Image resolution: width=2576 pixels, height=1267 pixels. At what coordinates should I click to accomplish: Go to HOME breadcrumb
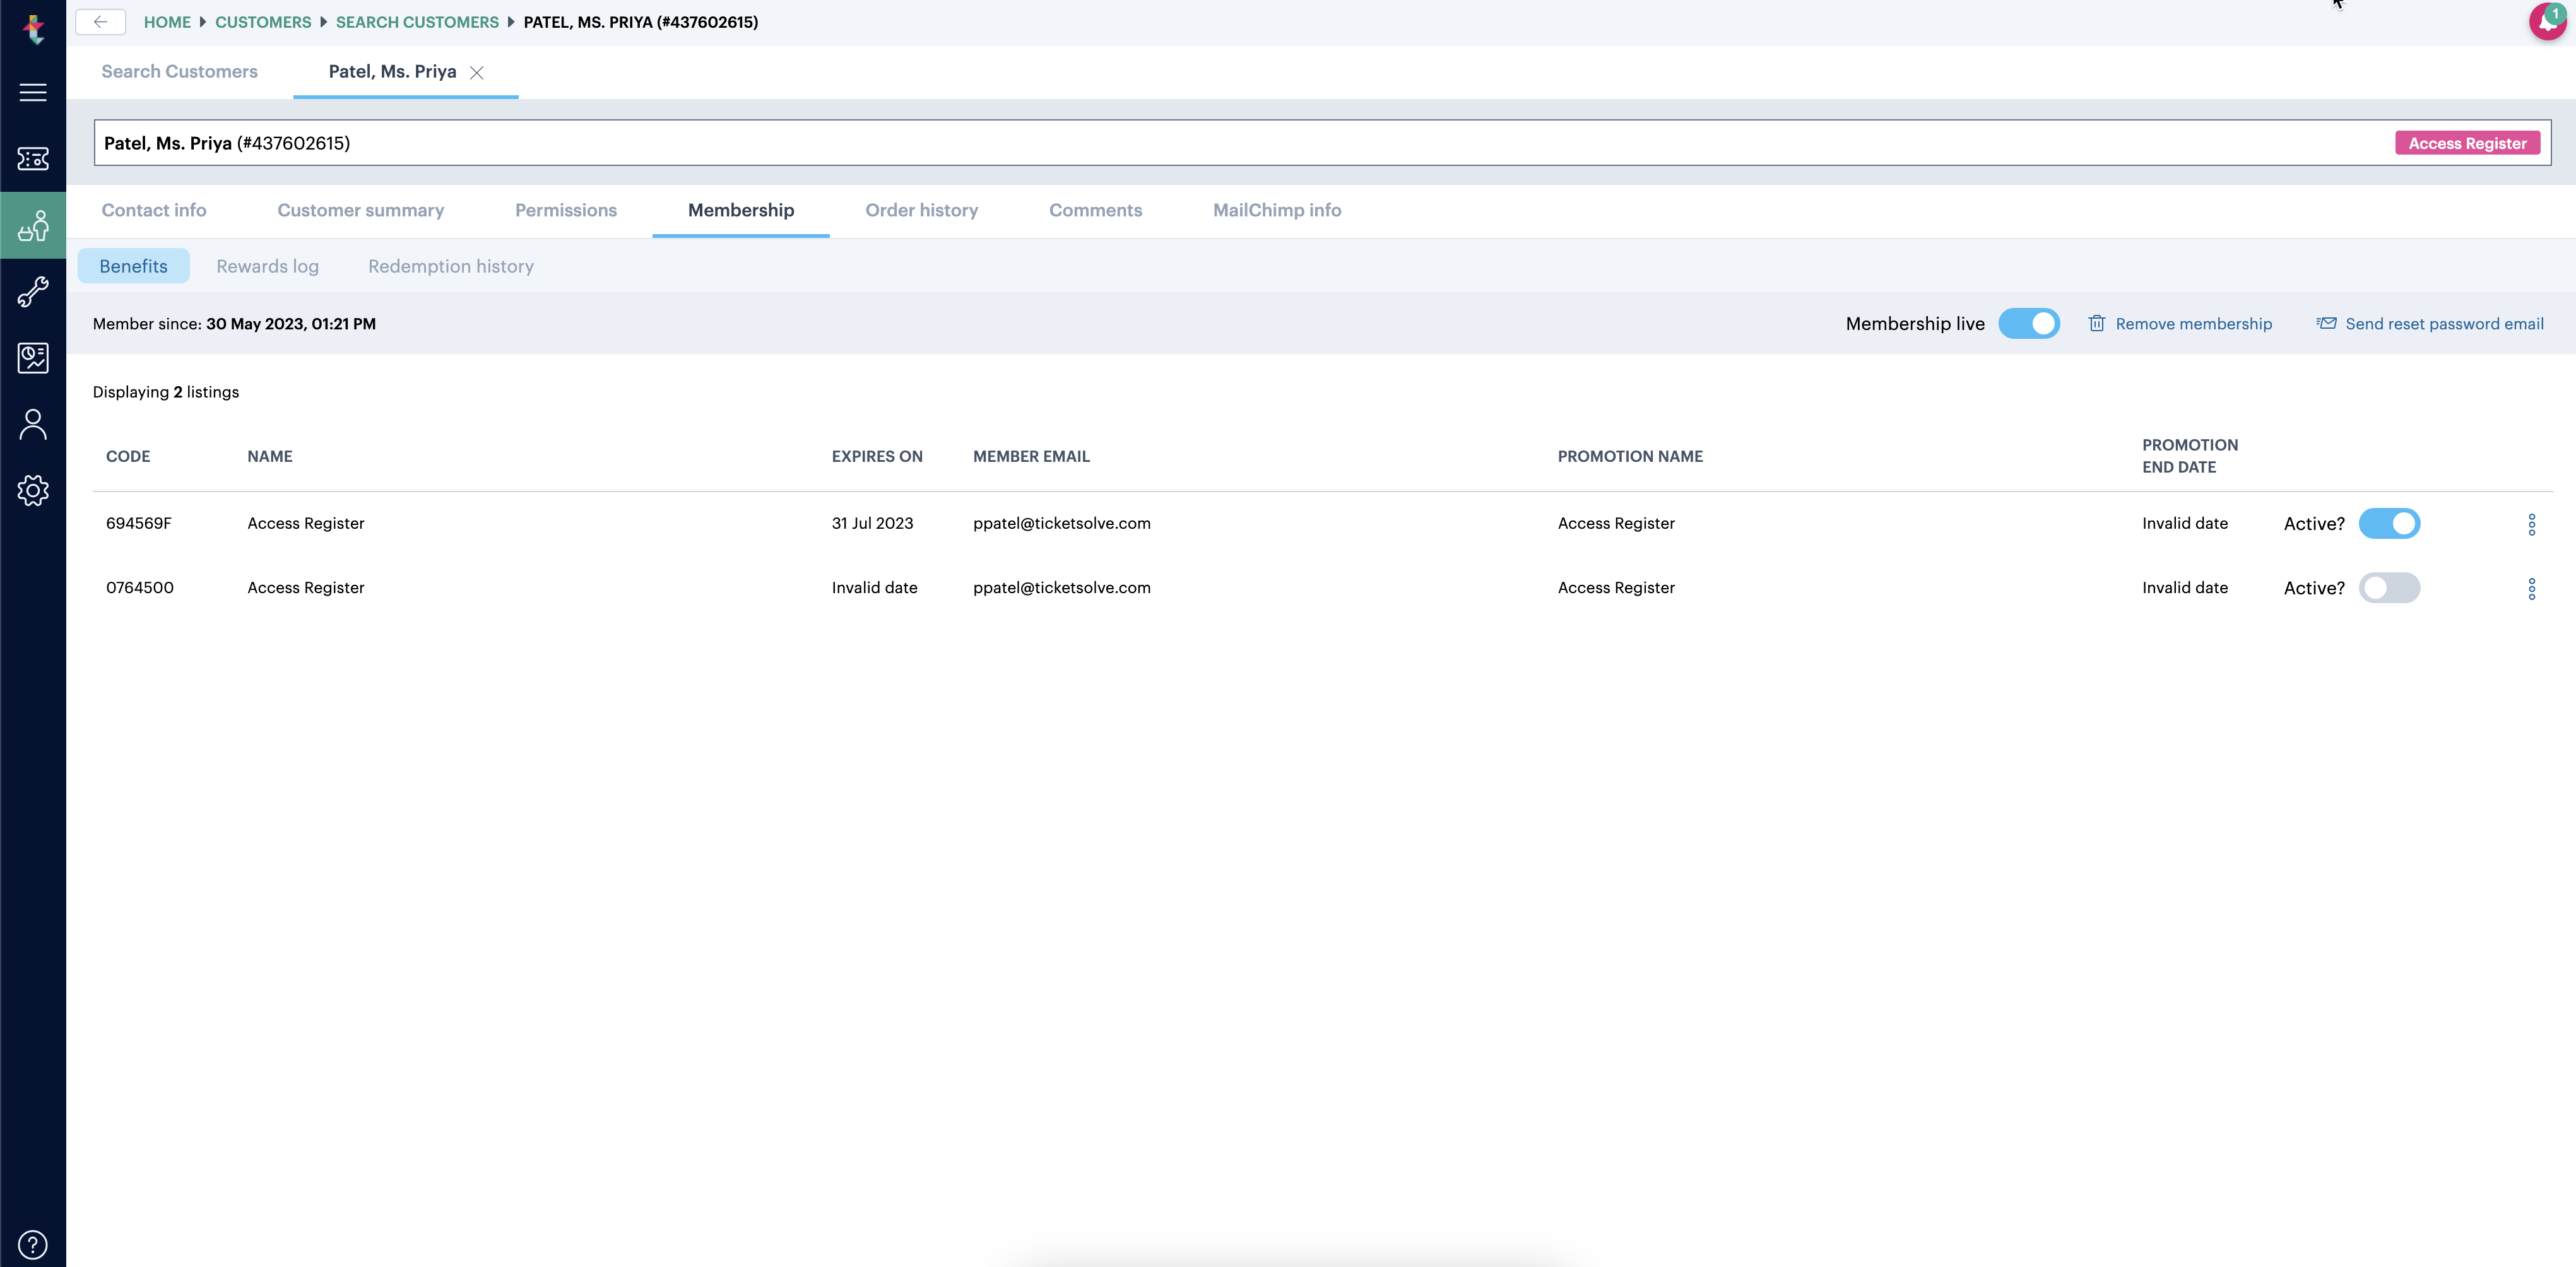(167, 22)
